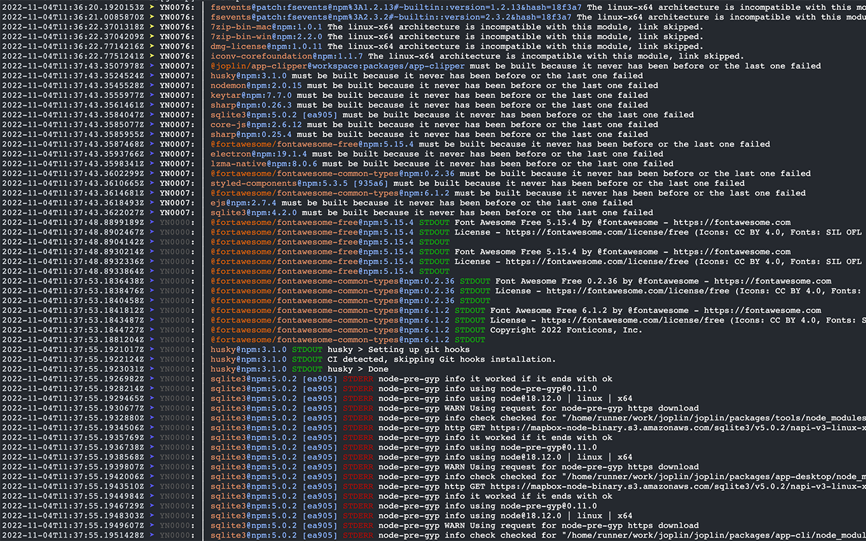Image resolution: width=866 pixels, height=541 pixels.
Task: Select ejs@npm:2.7.4 package name
Action: tap(244, 203)
